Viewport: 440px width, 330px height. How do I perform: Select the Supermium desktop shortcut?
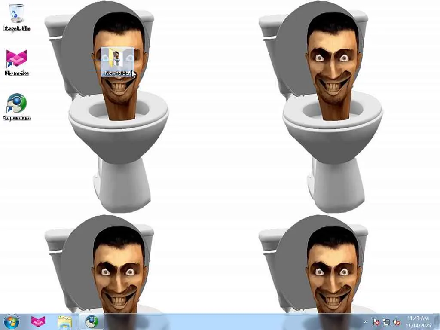pos(17,107)
